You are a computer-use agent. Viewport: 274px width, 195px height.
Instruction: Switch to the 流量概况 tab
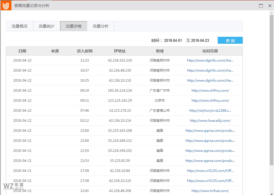point(19,26)
